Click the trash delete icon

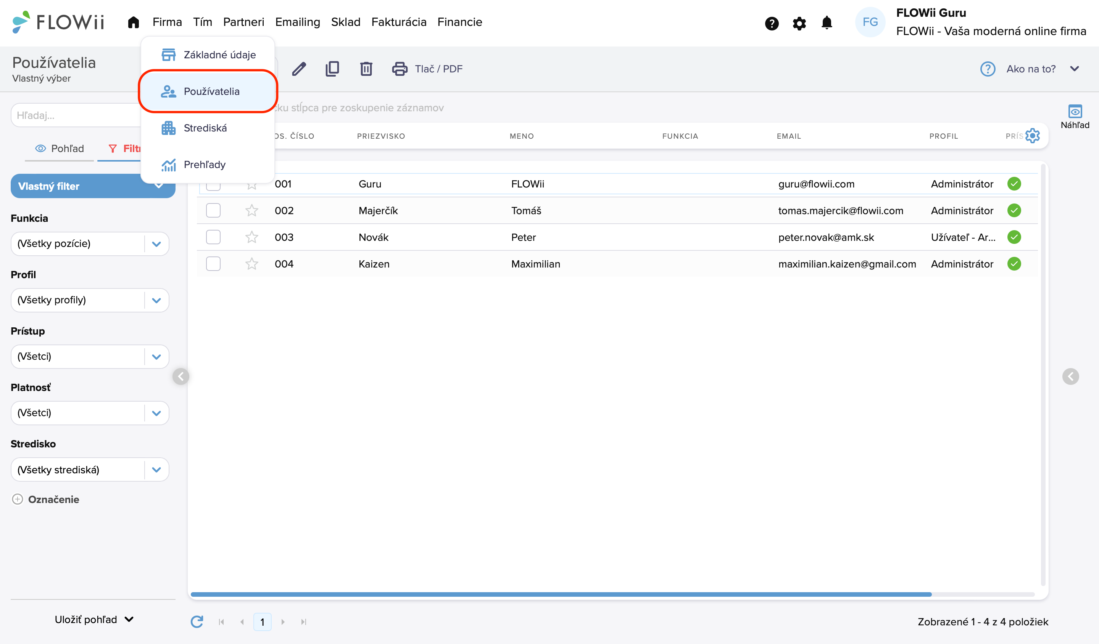coord(366,69)
